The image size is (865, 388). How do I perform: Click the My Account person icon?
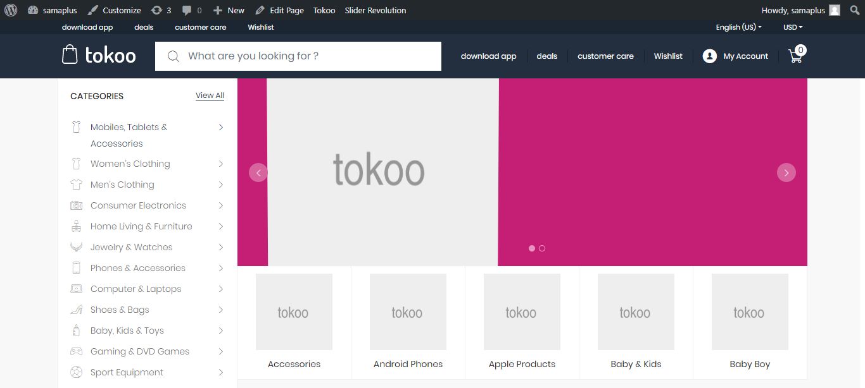[x=710, y=56]
